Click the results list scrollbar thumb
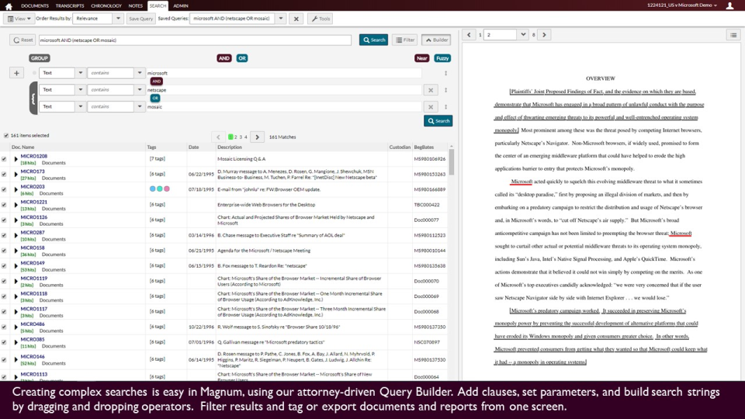 452,162
